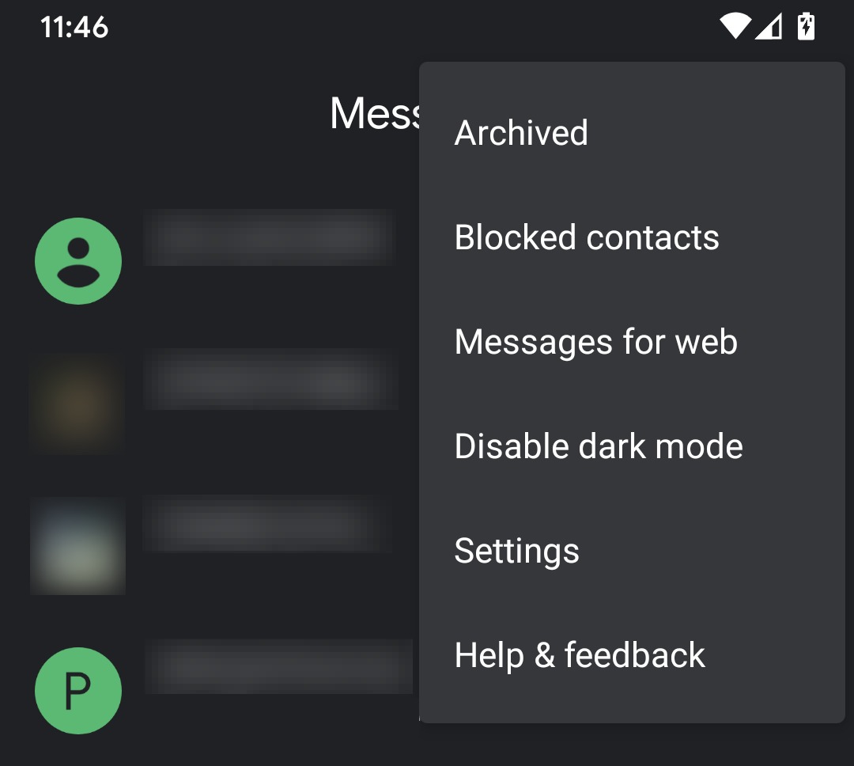This screenshot has height=766, width=854.
Task: Tap the Messages title text
Action: (x=375, y=113)
